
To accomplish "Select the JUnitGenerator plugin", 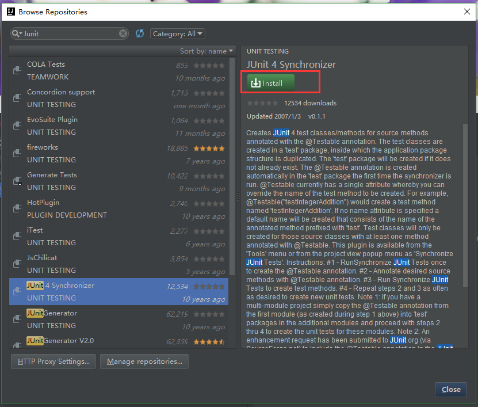I will click(x=119, y=319).
